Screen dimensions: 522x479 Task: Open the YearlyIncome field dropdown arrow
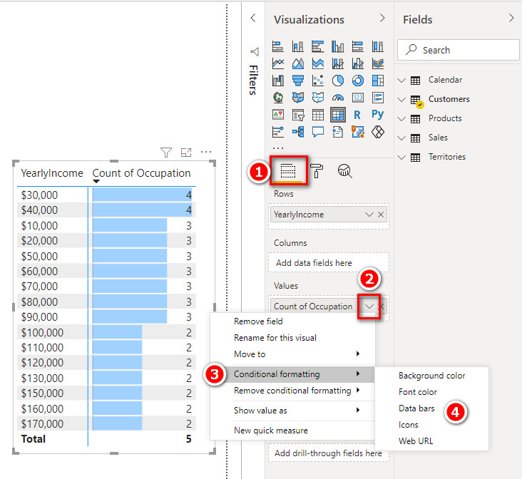click(369, 215)
